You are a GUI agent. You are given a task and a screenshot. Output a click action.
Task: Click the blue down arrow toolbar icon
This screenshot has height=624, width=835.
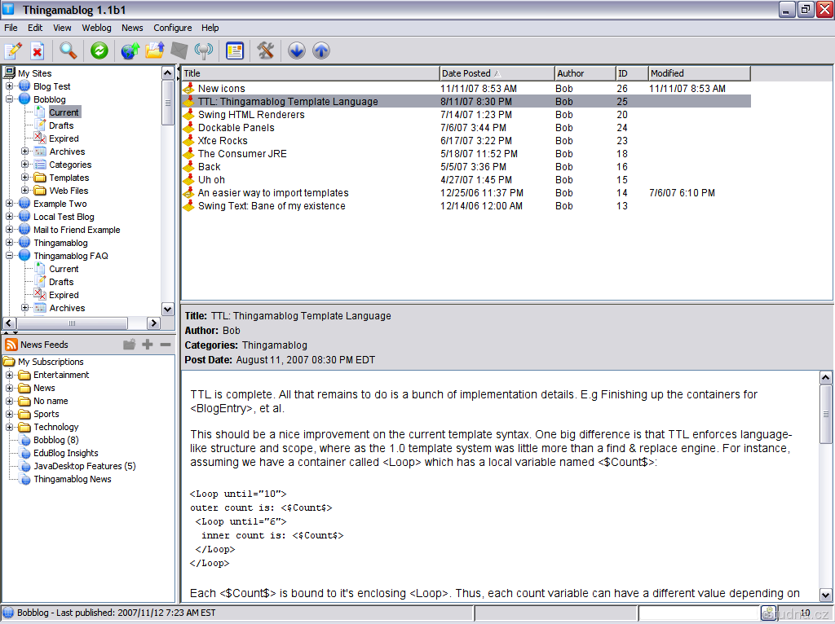(x=297, y=51)
